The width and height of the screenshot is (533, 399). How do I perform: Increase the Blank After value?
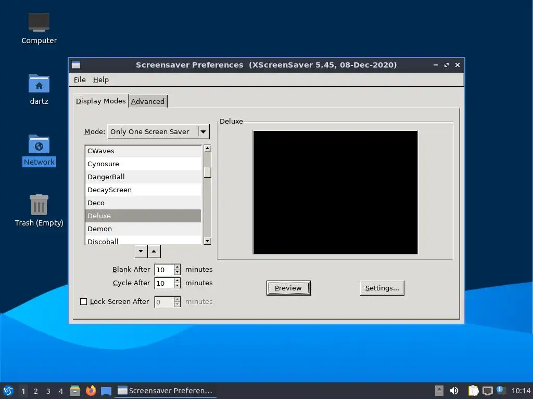click(x=177, y=267)
